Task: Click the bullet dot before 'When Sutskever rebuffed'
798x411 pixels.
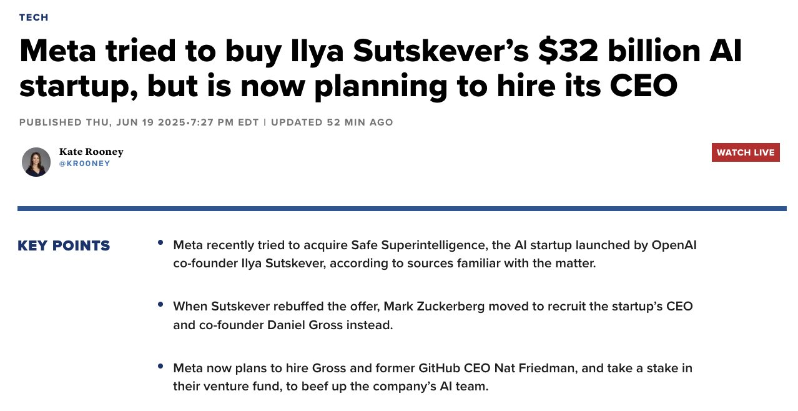Action: (x=160, y=304)
